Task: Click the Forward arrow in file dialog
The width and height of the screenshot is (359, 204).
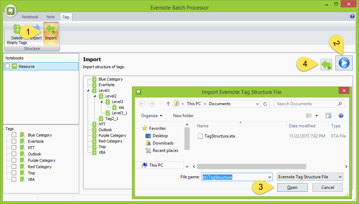Action: coord(152,104)
